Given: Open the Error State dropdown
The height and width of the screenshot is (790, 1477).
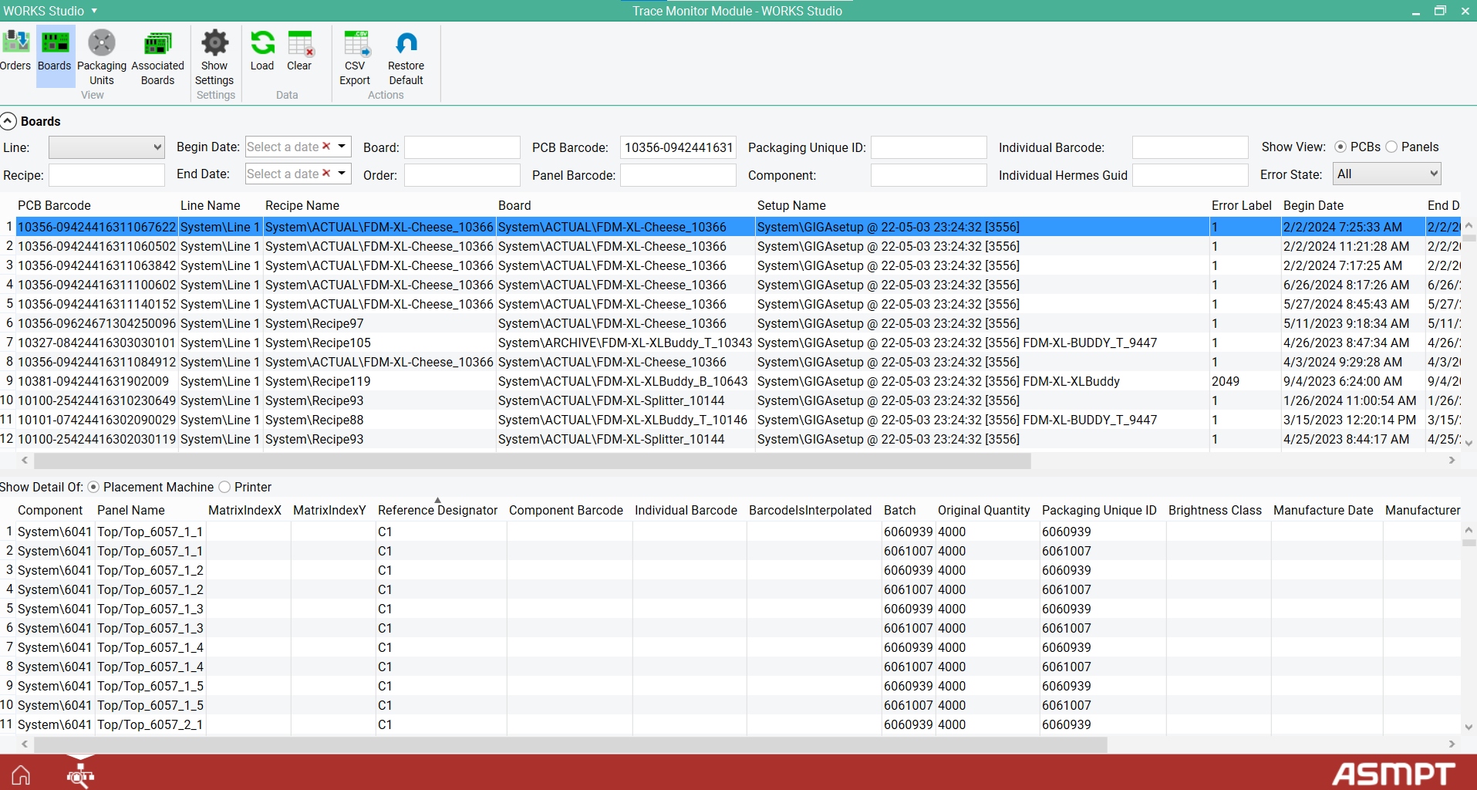Looking at the screenshot, I should (x=1387, y=174).
